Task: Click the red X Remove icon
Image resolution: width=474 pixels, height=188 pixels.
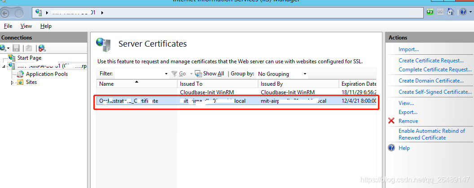Action: (391, 121)
